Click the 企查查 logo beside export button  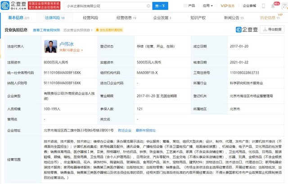[x=247, y=30]
